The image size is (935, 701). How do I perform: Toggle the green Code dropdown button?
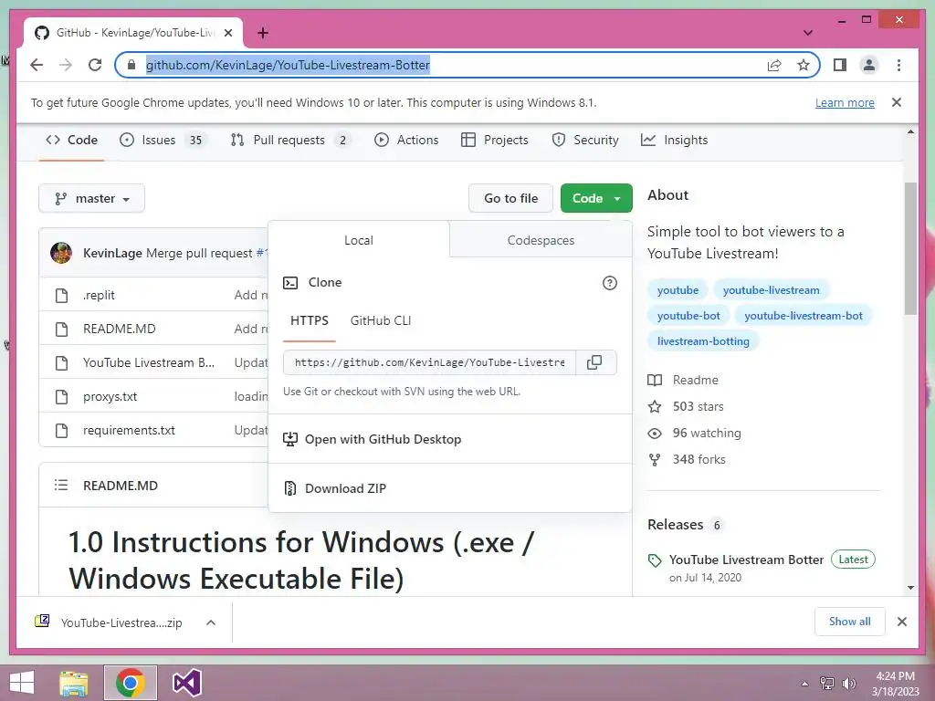(596, 198)
